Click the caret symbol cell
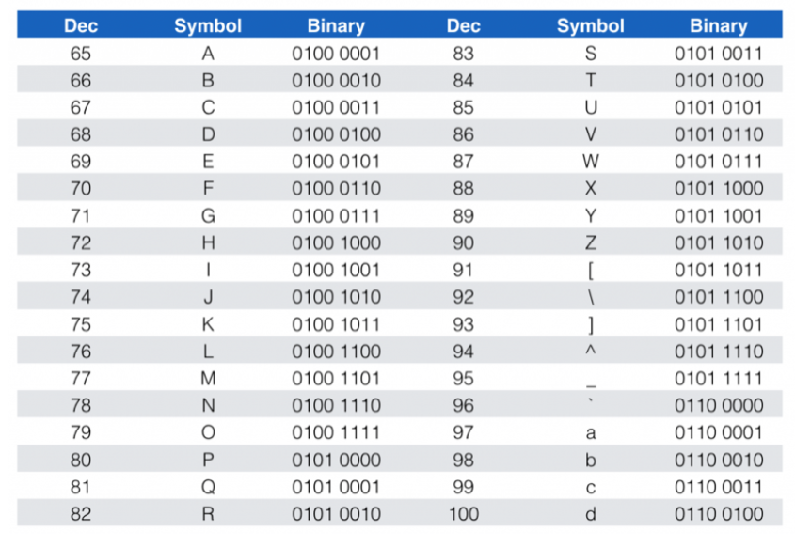This screenshot has width=811, height=547. pyautogui.click(x=591, y=352)
